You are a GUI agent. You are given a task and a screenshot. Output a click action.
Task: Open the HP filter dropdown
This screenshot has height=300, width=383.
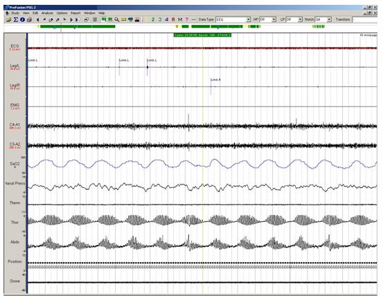coord(274,19)
